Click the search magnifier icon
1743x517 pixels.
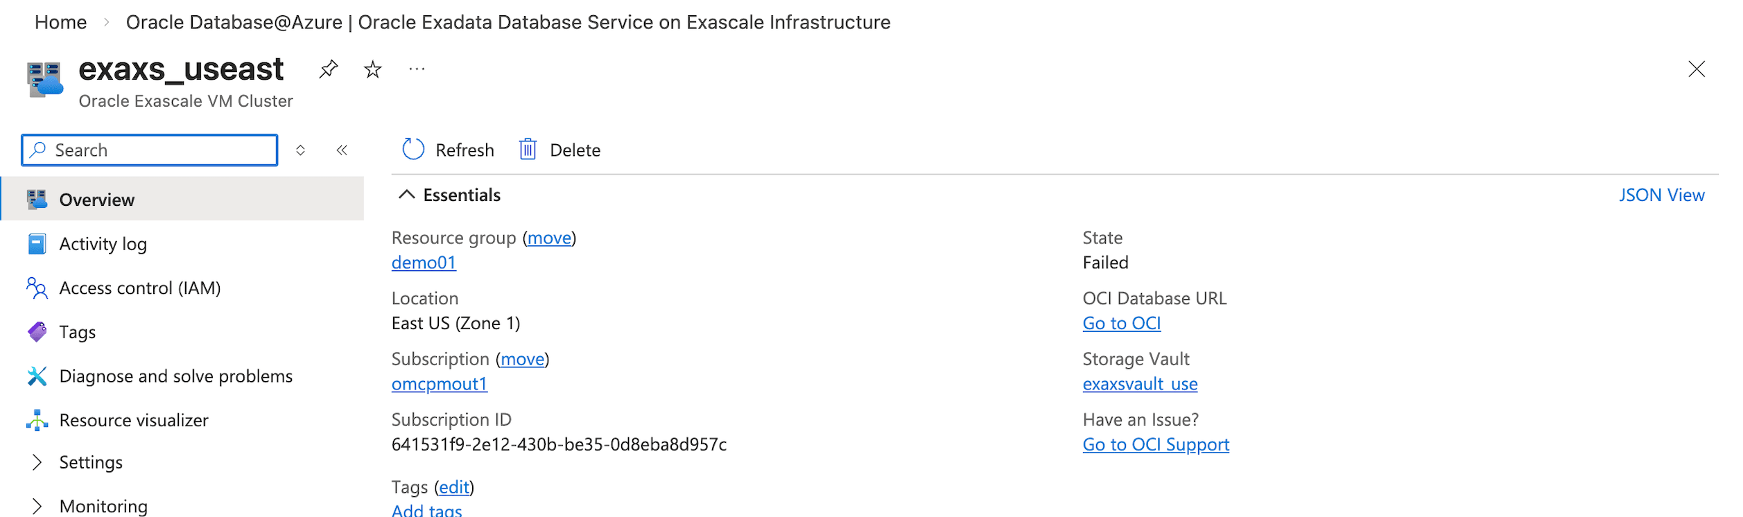(38, 150)
